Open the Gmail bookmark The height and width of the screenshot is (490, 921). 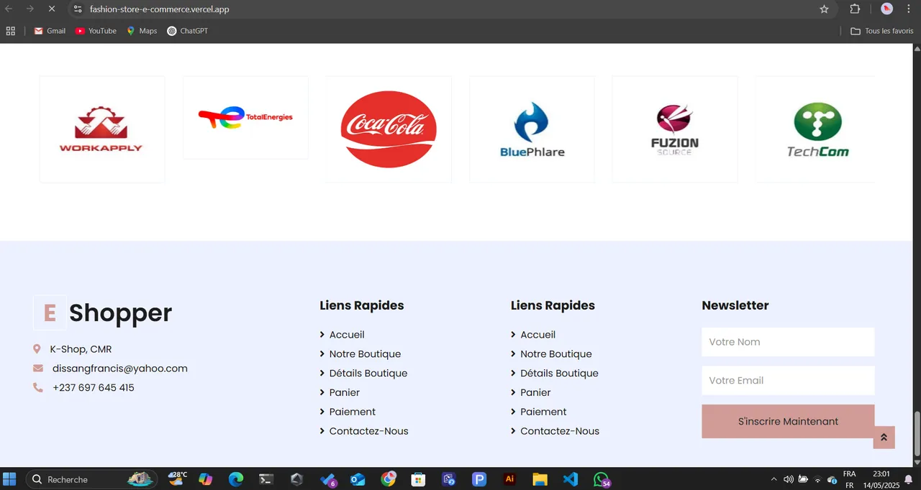pyautogui.click(x=50, y=31)
